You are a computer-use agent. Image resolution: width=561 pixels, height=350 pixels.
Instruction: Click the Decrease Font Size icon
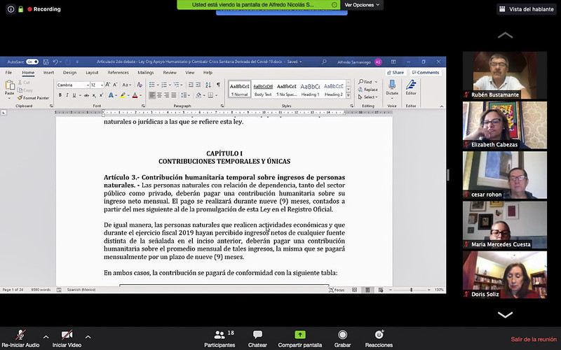click(x=115, y=85)
